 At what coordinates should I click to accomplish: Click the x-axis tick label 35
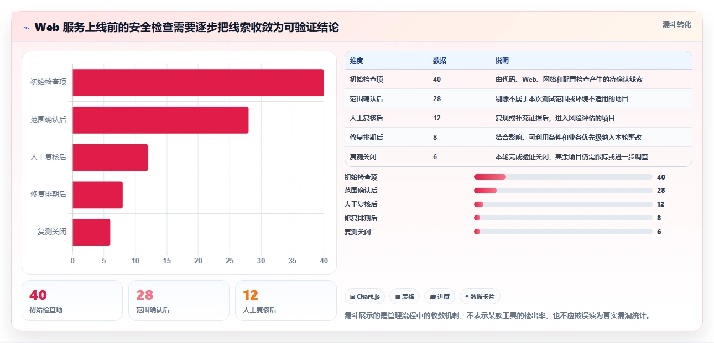[x=293, y=261]
